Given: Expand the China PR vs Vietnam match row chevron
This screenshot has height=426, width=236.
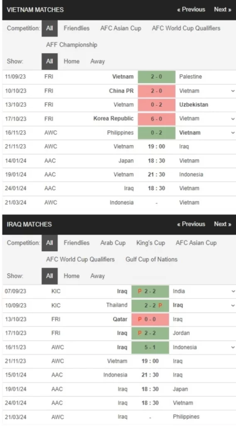Looking at the screenshot, I should pos(233,91).
